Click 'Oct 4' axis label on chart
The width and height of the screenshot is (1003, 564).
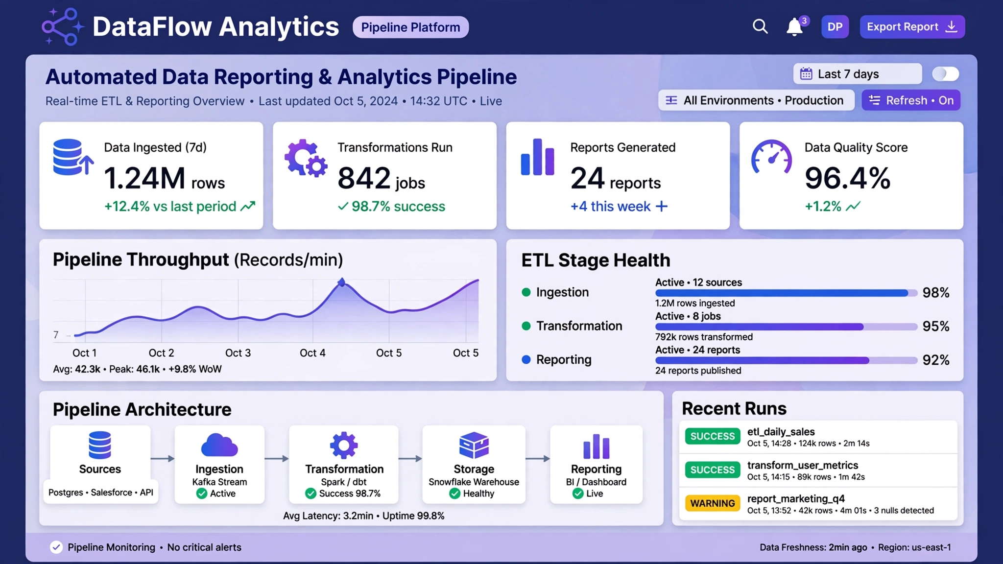point(312,353)
